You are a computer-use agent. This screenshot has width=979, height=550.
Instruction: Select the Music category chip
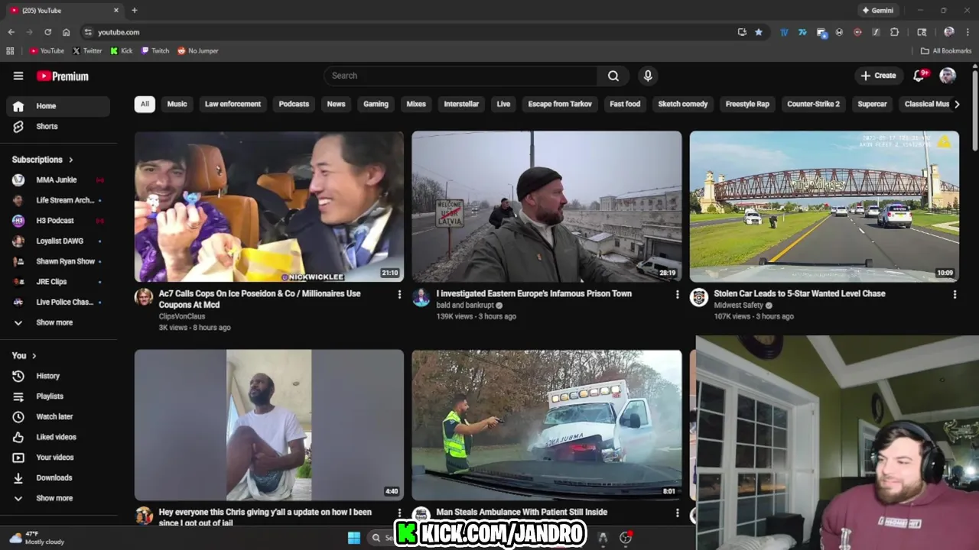pyautogui.click(x=177, y=104)
